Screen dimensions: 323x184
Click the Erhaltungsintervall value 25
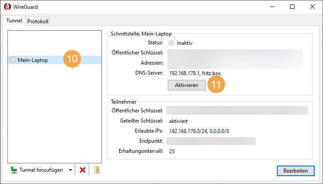172,151
